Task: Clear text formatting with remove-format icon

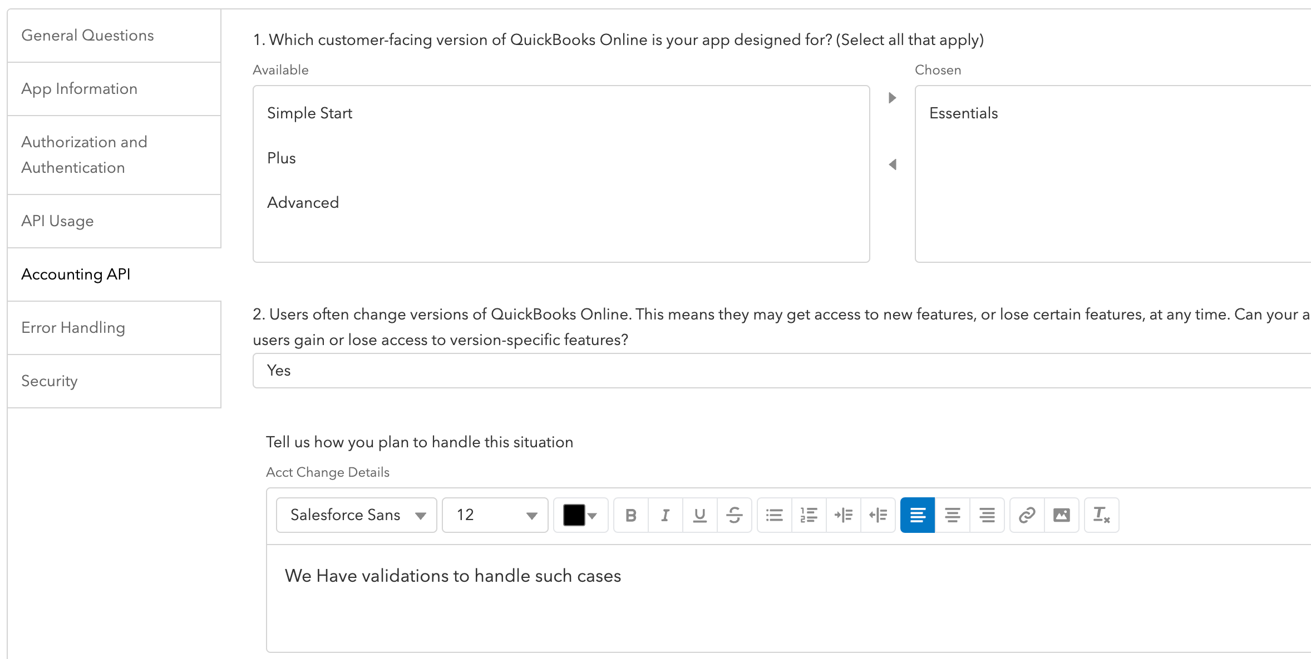Action: pos(1102,515)
